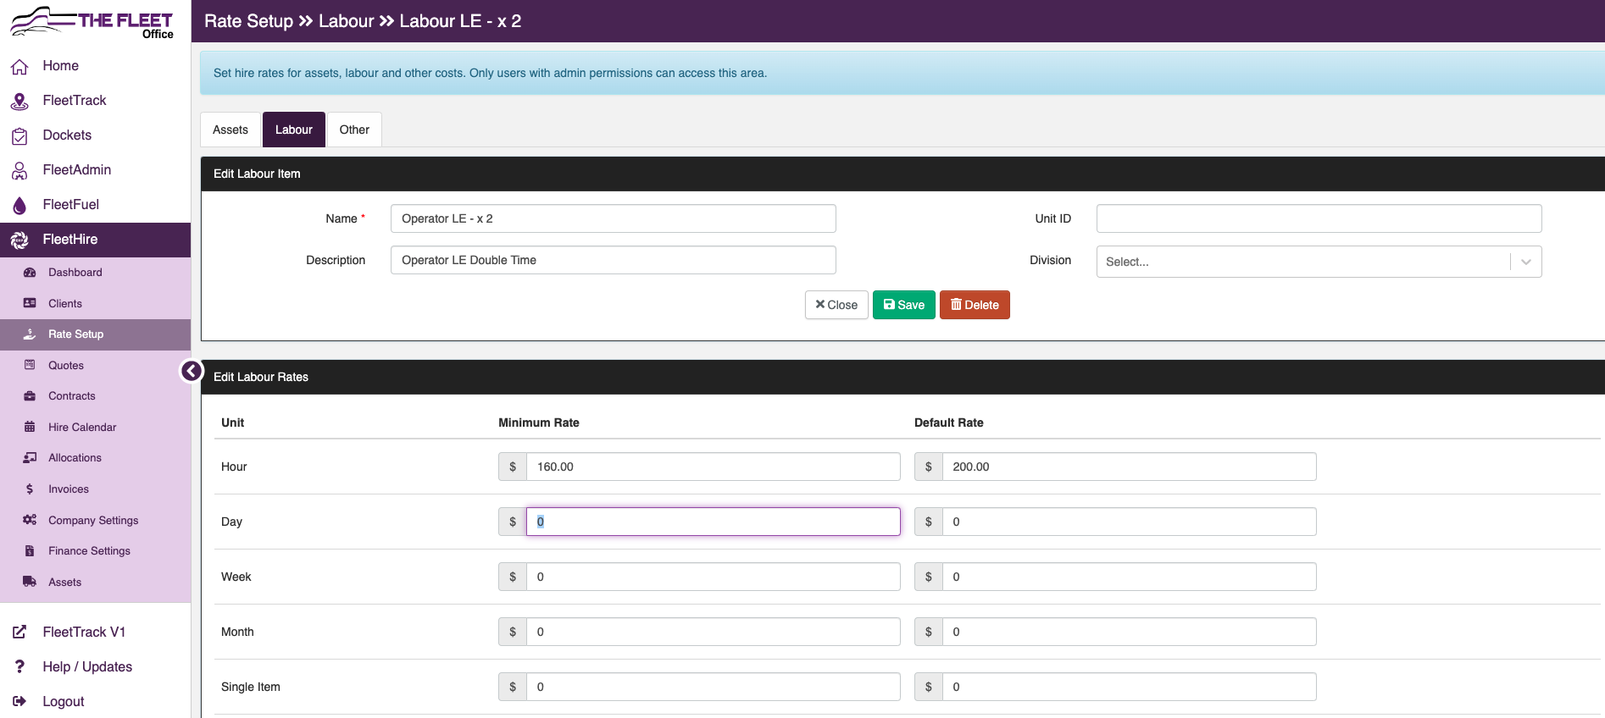Click the Name input field
1605x718 pixels.
(x=614, y=218)
